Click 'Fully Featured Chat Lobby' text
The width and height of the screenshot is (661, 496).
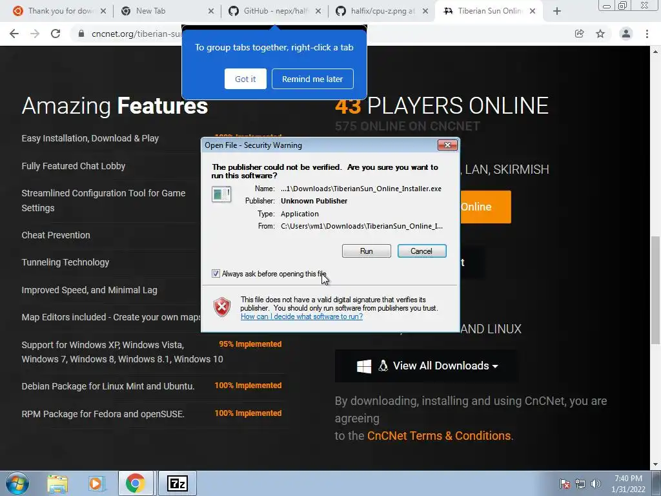pyautogui.click(x=74, y=166)
